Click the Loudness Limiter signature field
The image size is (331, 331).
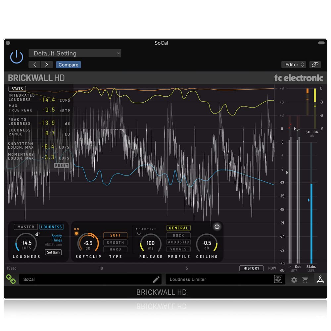(225, 279)
